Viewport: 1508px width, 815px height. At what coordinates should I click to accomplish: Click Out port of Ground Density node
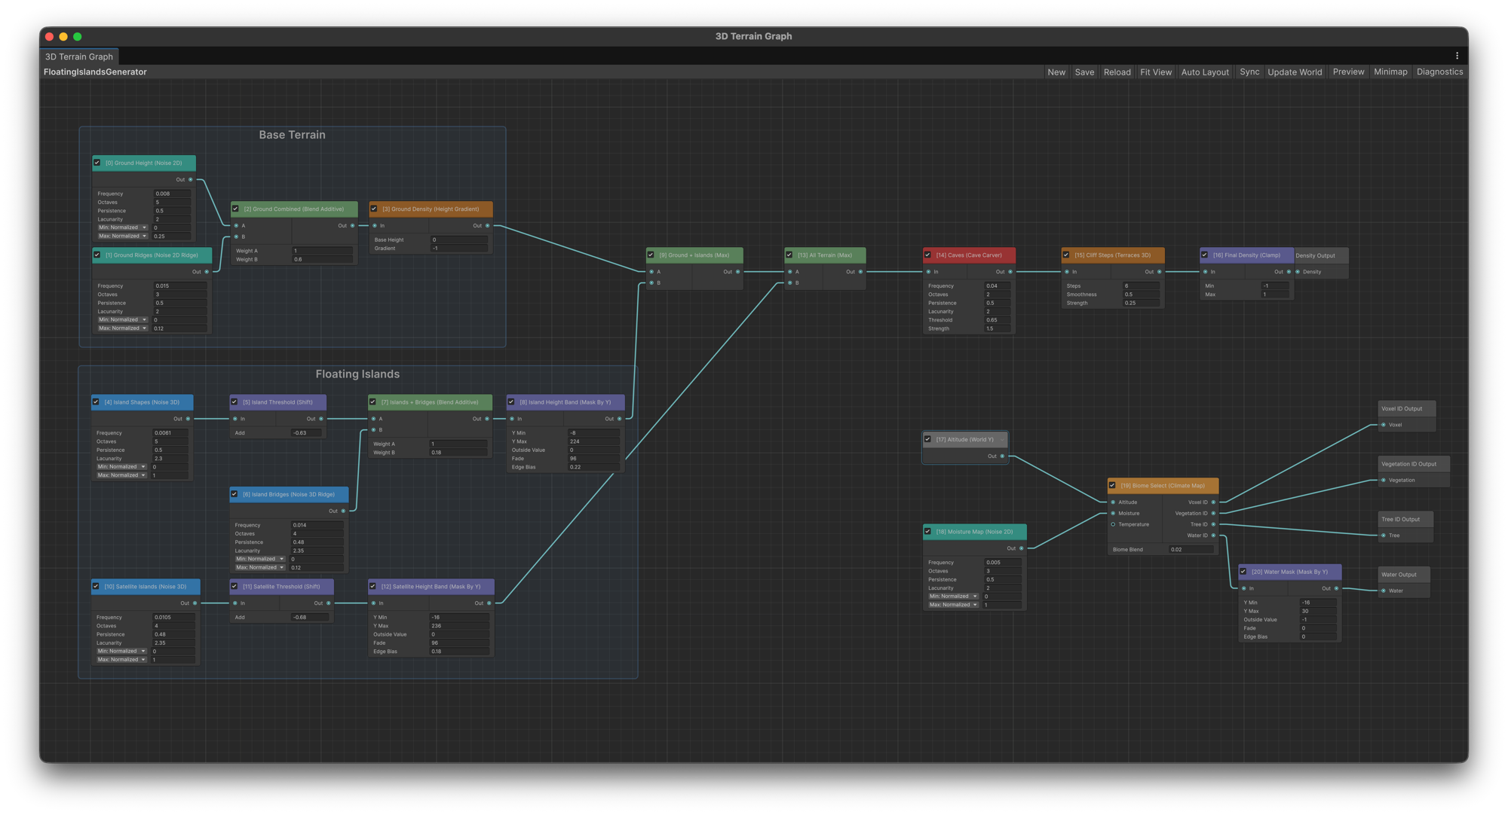point(487,225)
